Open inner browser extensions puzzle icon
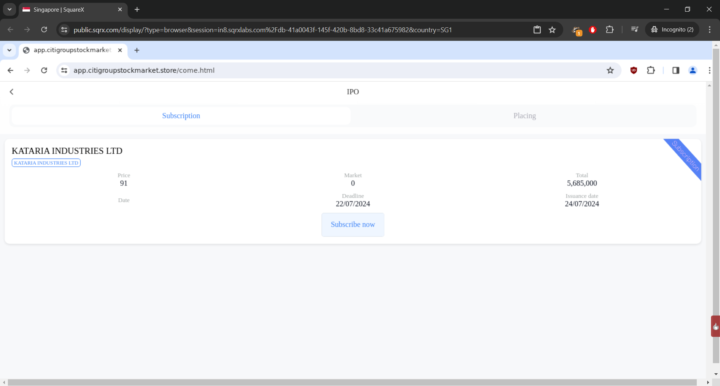The width and height of the screenshot is (720, 386). click(651, 70)
